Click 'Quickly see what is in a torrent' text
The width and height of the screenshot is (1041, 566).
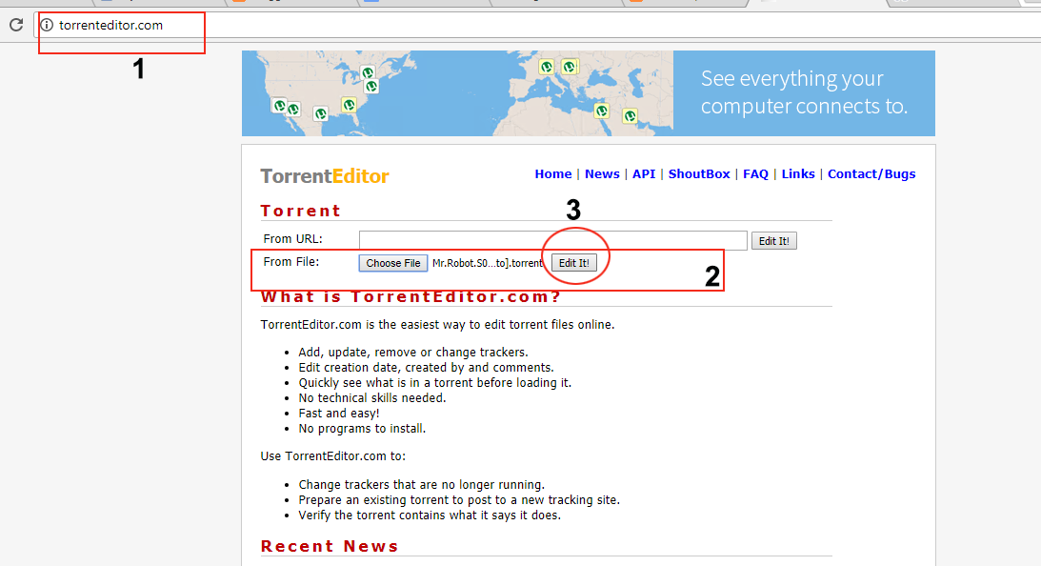point(434,383)
